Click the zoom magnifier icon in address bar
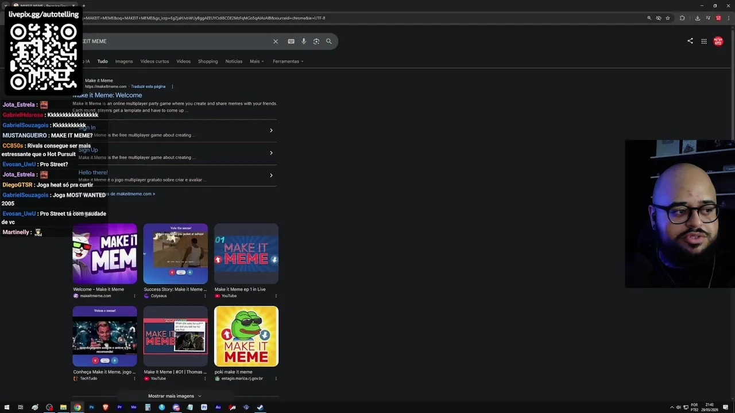 649,18
